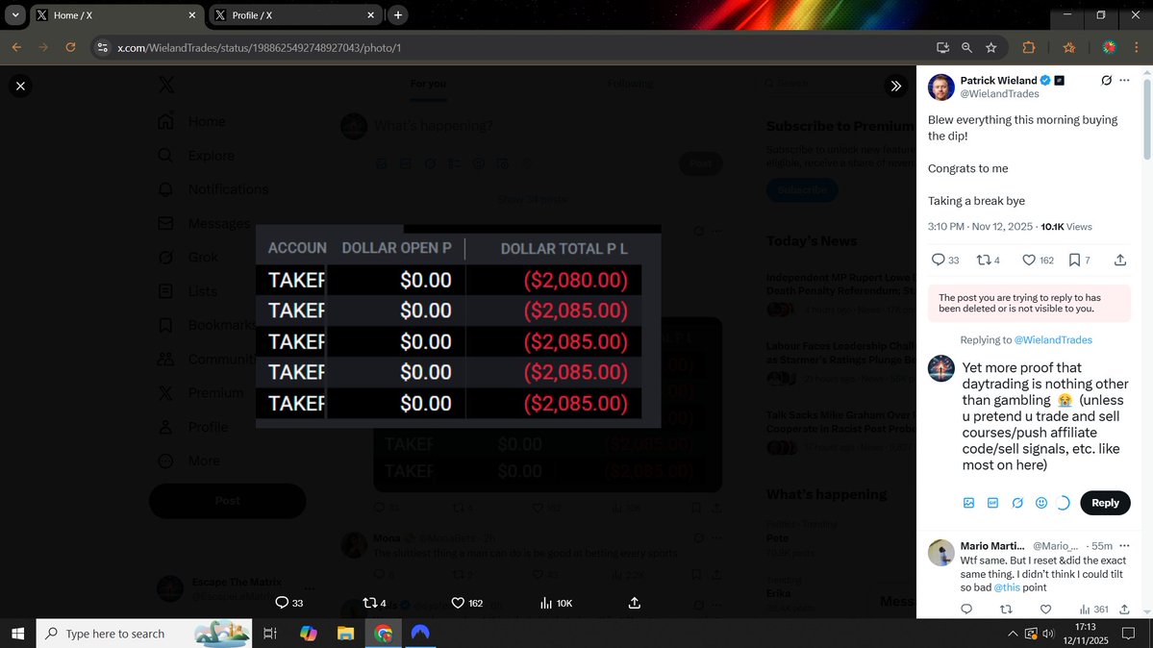Image resolution: width=1153 pixels, height=648 pixels.
Task: Share Mario Marti's reply
Action: (1124, 609)
